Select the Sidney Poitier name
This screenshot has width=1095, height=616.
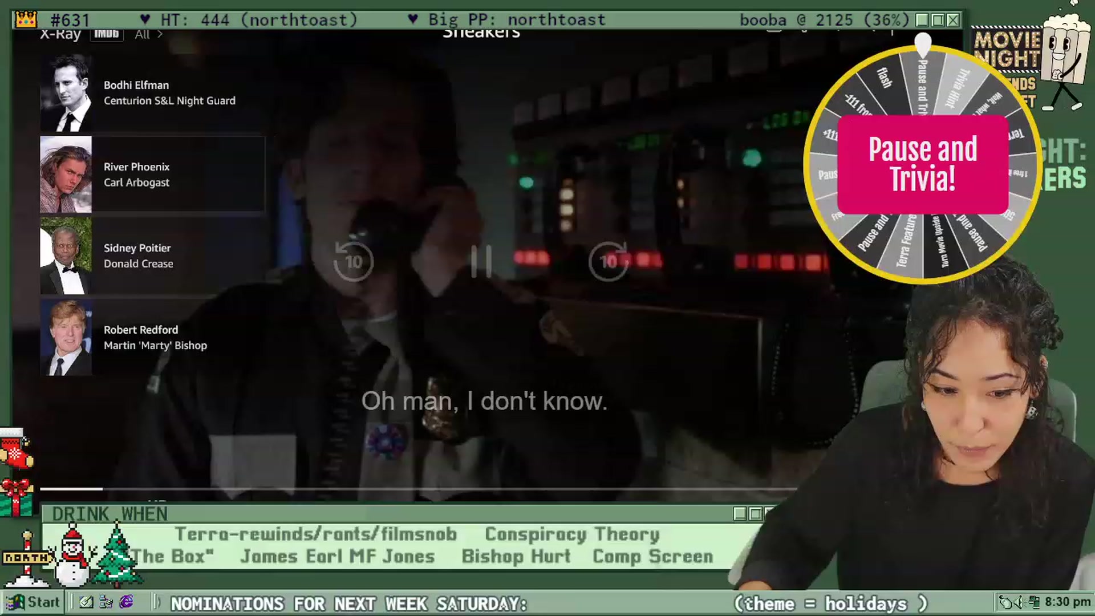137,248
